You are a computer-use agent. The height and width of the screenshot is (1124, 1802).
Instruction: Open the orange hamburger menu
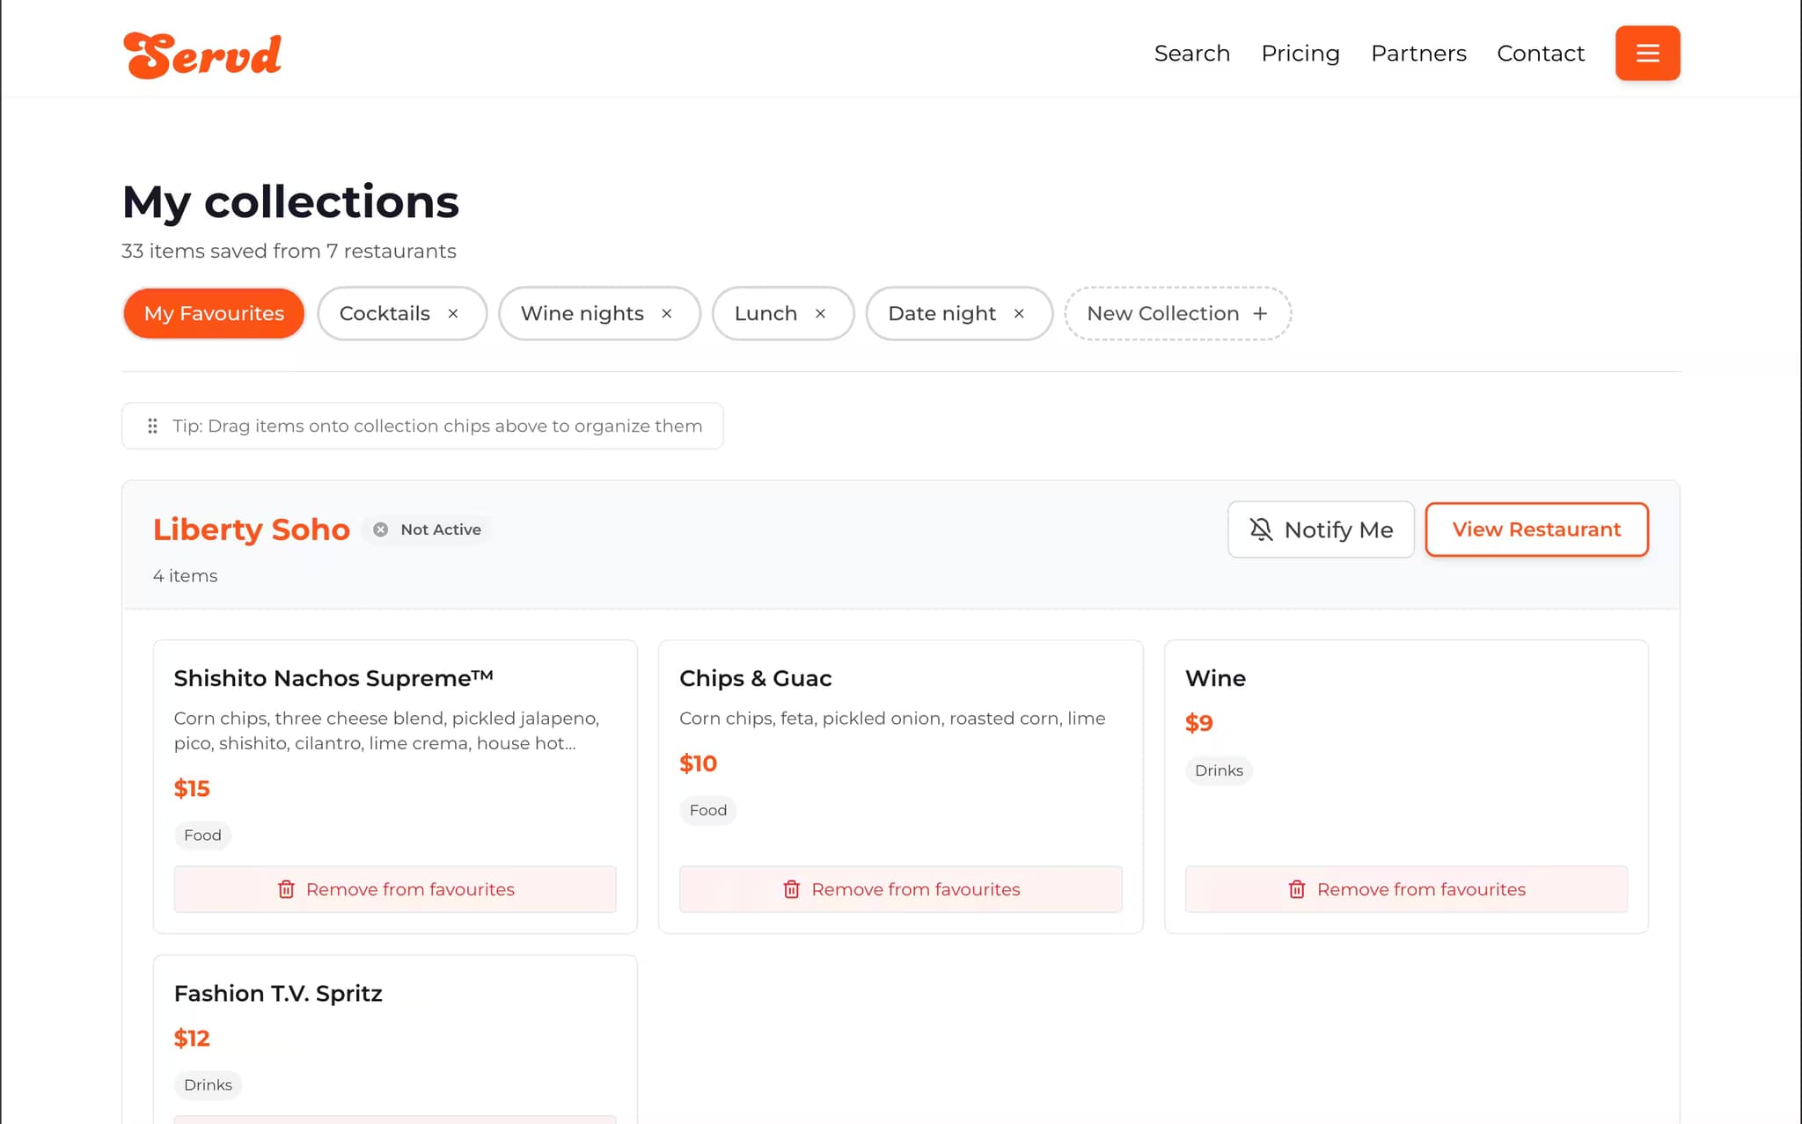click(1647, 53)
